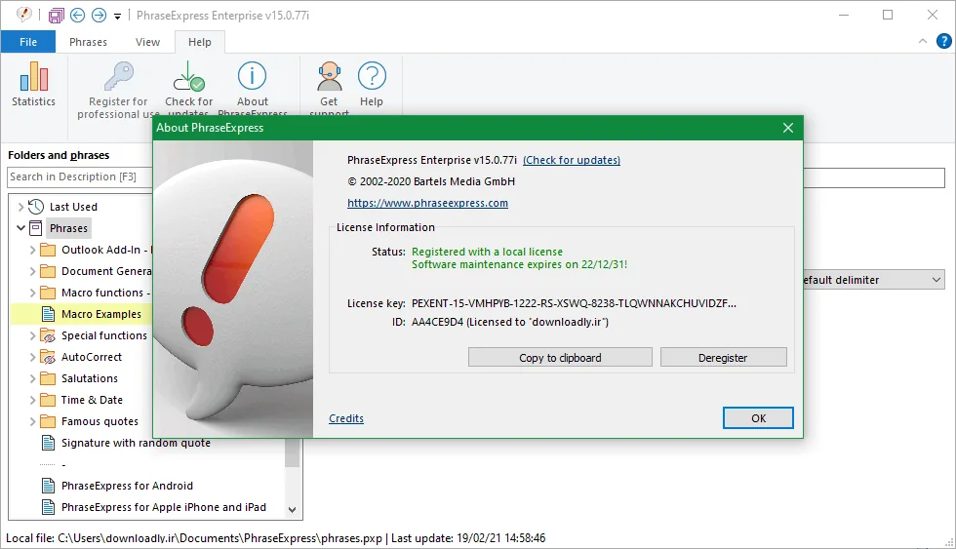Click Check for updates ribbon icon
This screenshot has height=549, width=956.
click(x=189, y=77)
